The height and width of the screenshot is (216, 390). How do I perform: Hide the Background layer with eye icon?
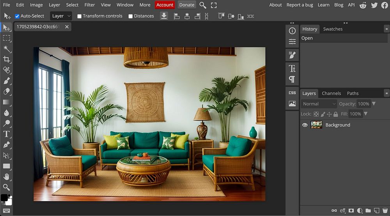305,125
